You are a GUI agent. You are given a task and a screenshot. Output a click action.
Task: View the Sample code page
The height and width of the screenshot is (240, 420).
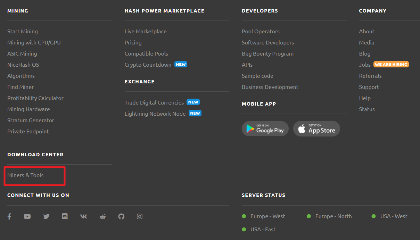(x=257, y=76)
